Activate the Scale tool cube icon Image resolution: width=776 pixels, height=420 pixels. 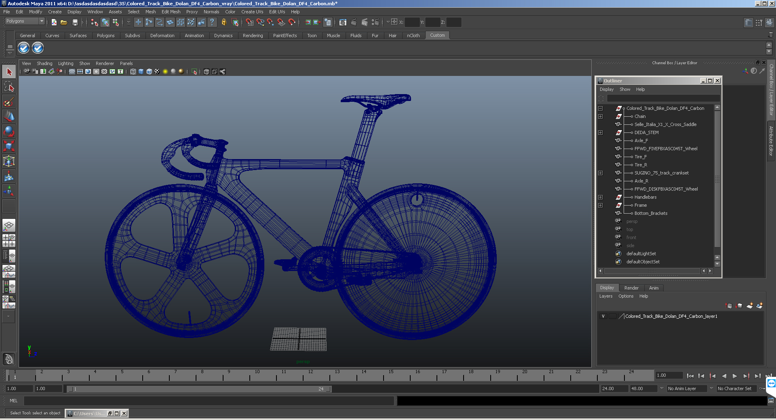pos(9,146)
